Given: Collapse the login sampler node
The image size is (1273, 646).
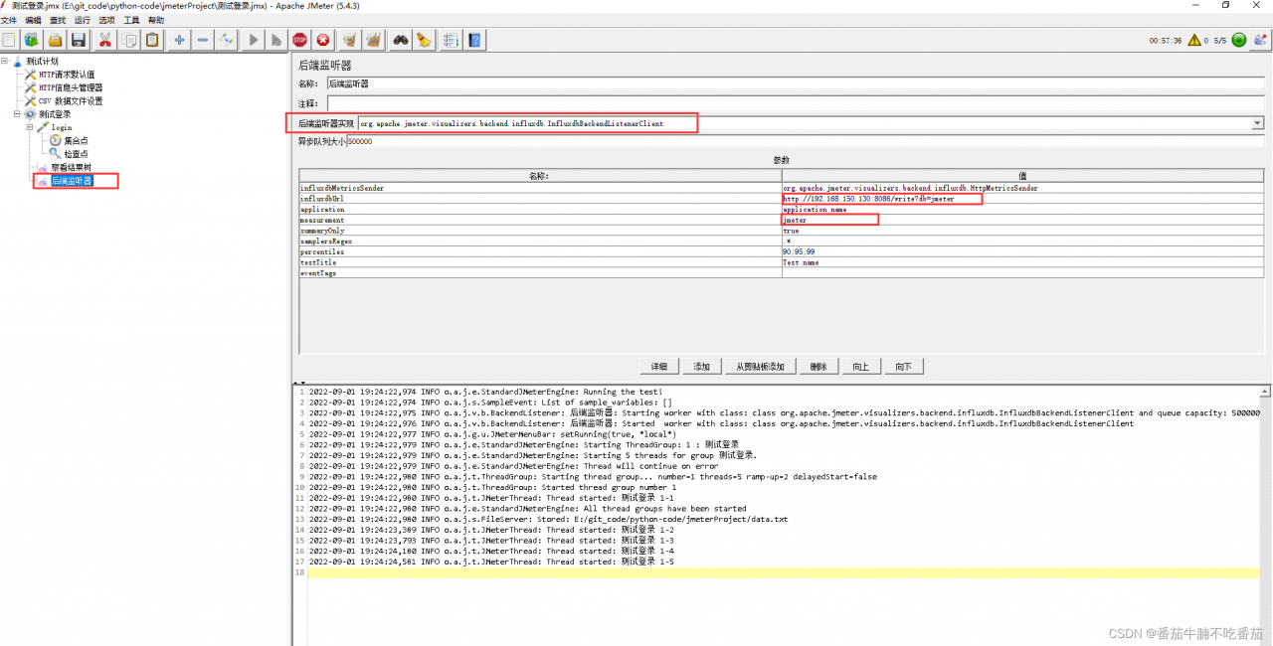Looking at the screenshot, I should [29, 127].
